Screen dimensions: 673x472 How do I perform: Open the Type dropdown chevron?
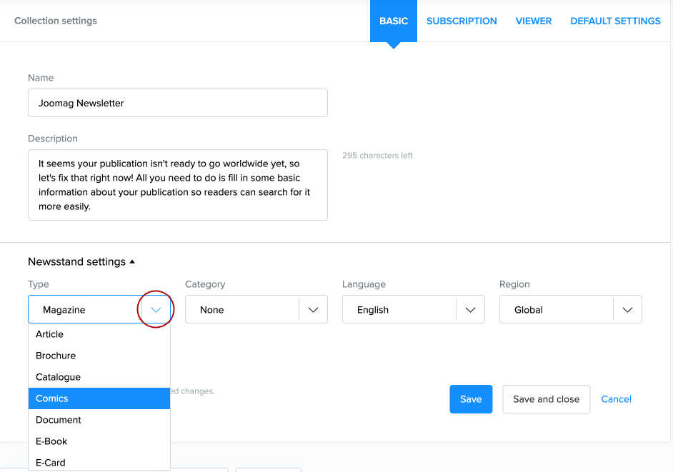[156, 310]
